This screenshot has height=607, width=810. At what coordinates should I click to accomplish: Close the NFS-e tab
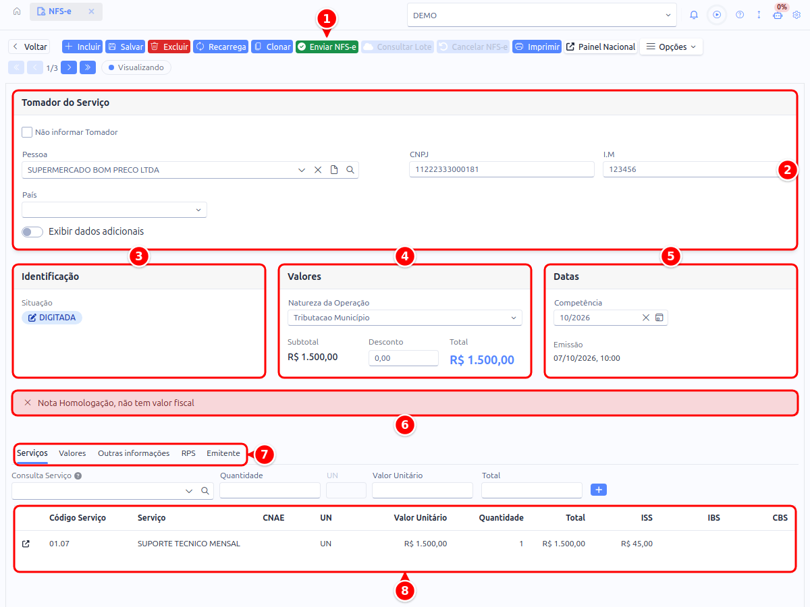point(91,12)
